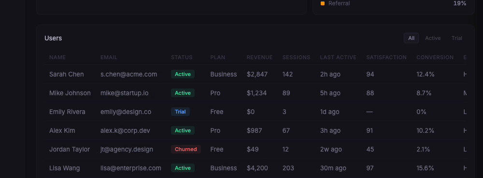The width and height of the screenshot is (483, 178).
Task: Click Mike Johnson's Active status badge
Action: pyautogui.click(x=183, y=93)
